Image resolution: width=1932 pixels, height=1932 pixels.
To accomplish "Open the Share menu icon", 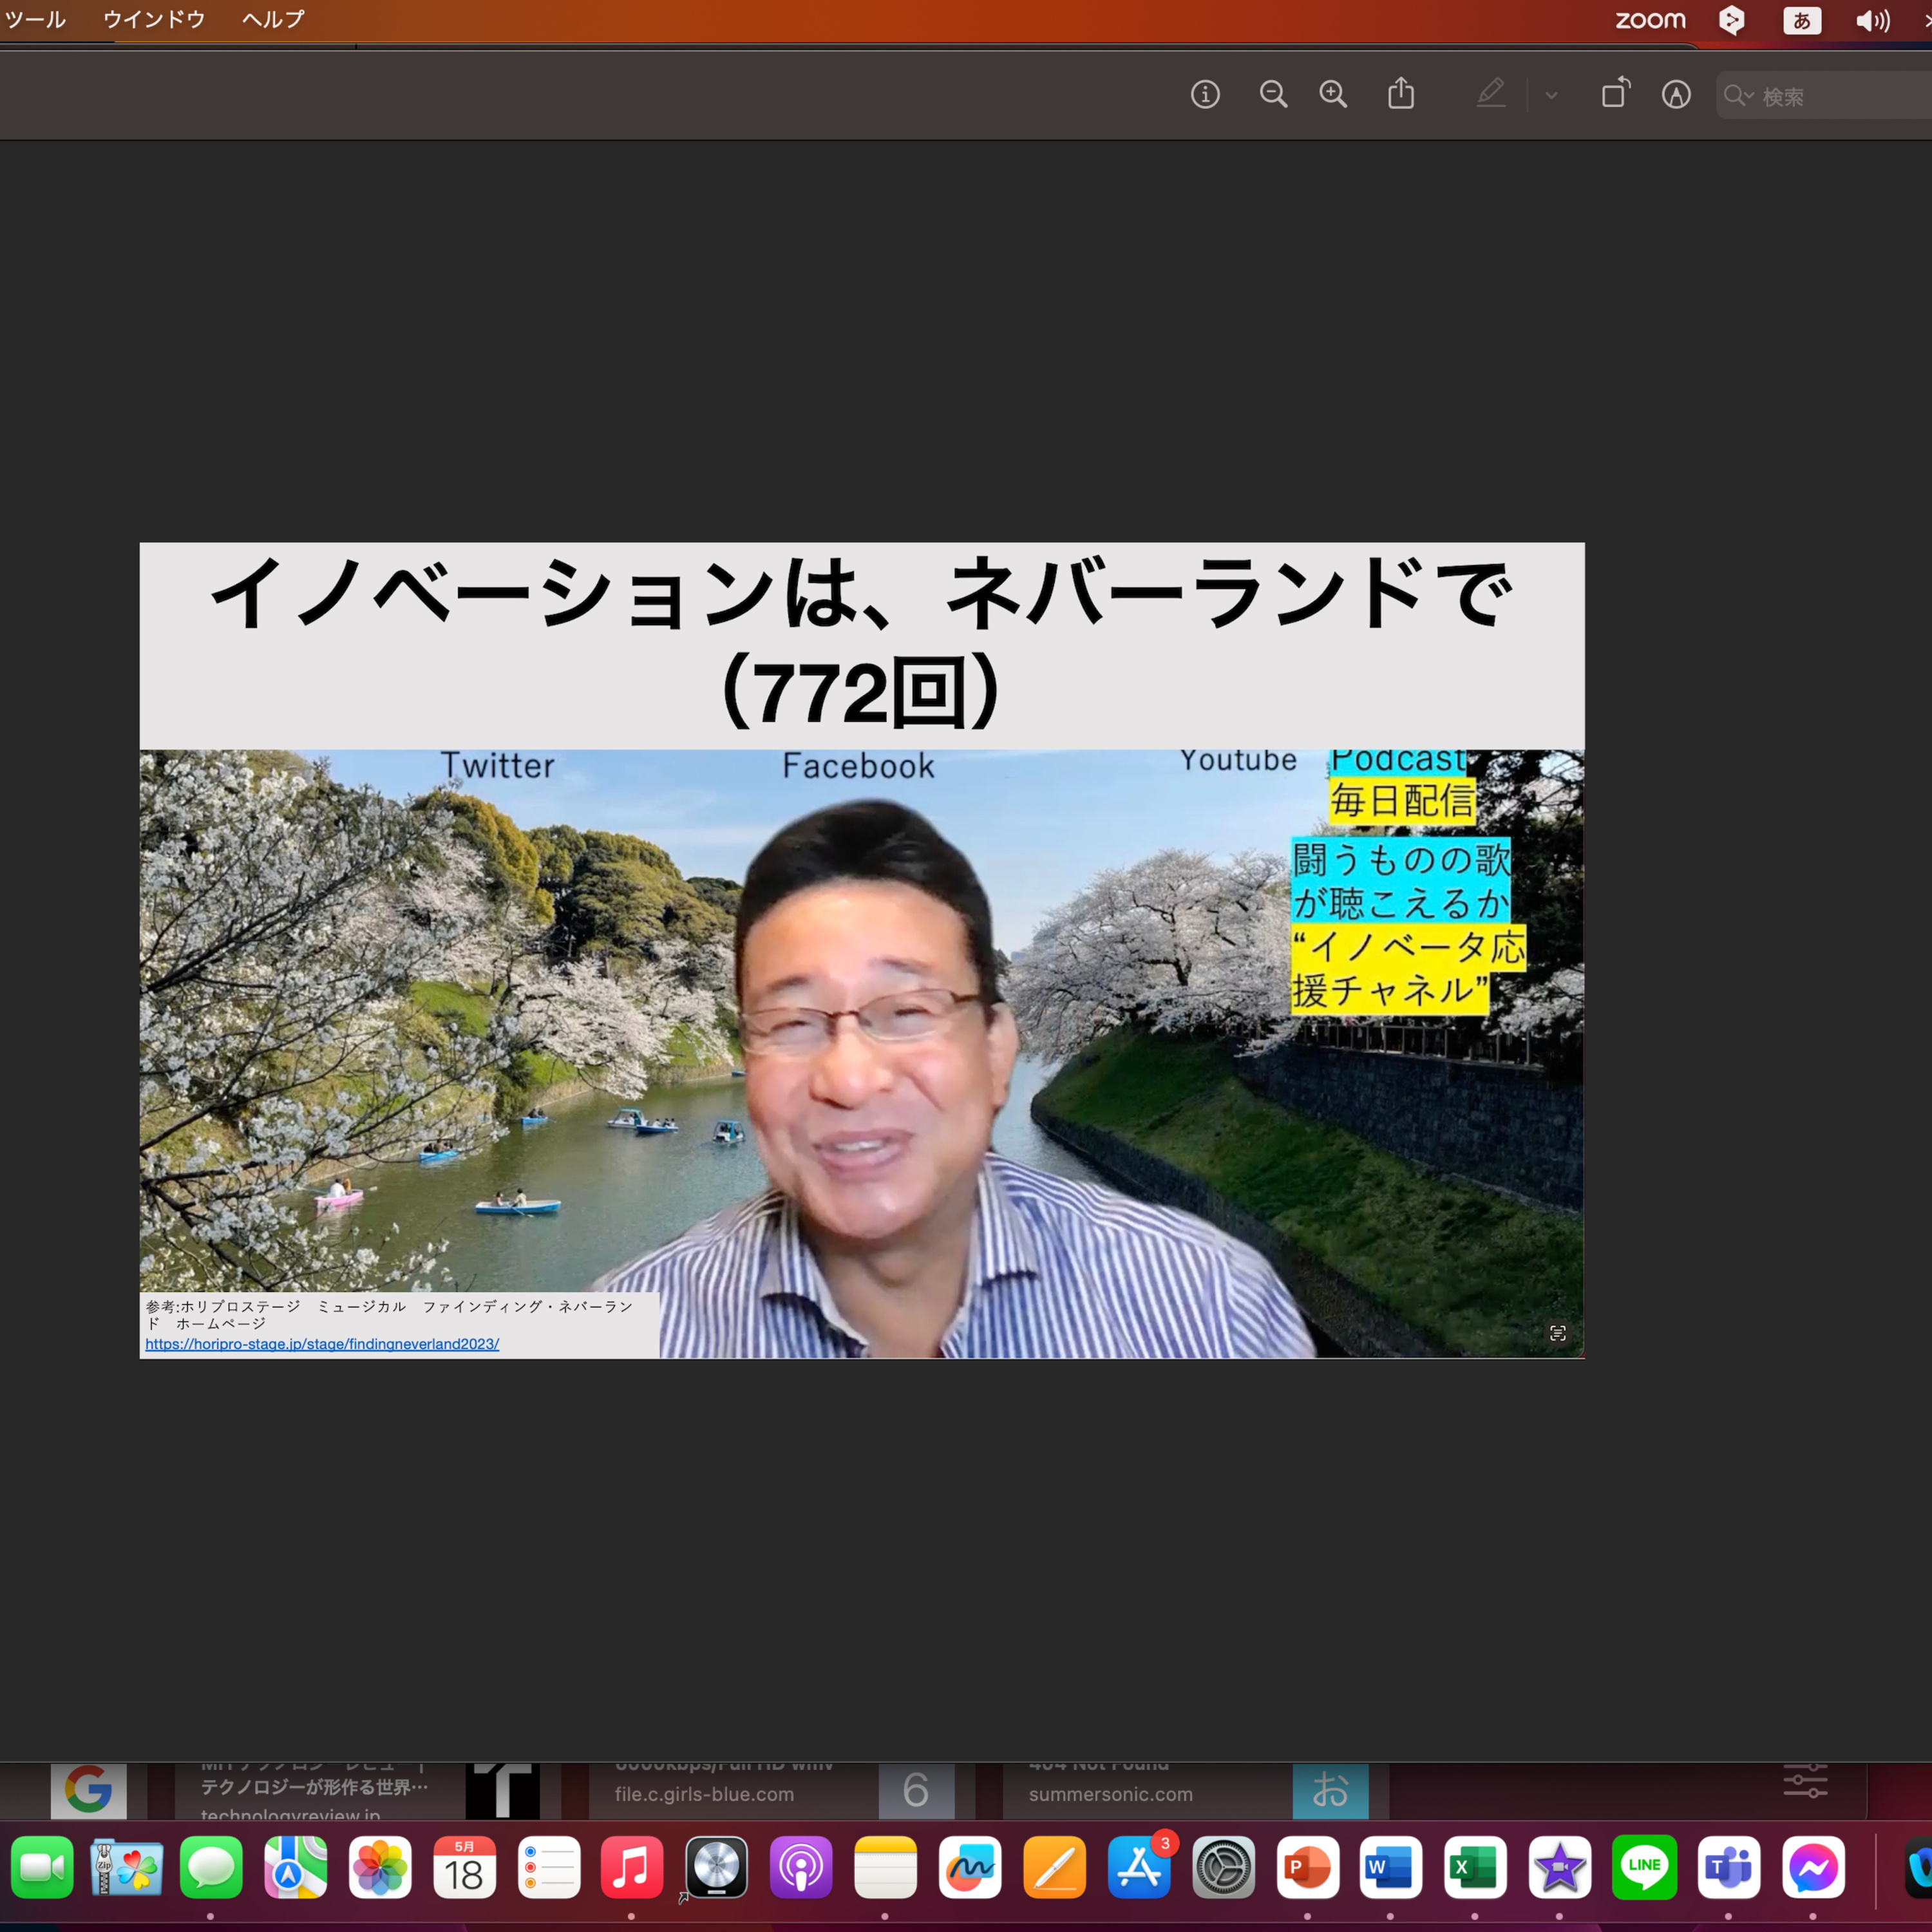I will point(1401,94).
